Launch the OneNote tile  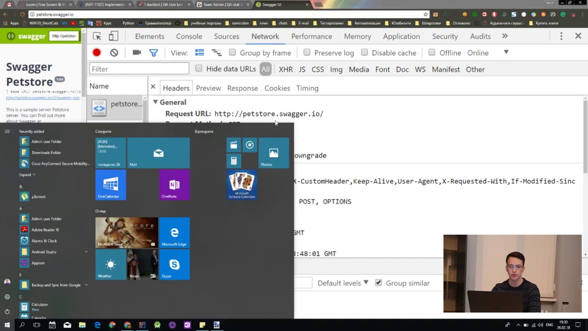pyautogui.click(x=174, y=185)
